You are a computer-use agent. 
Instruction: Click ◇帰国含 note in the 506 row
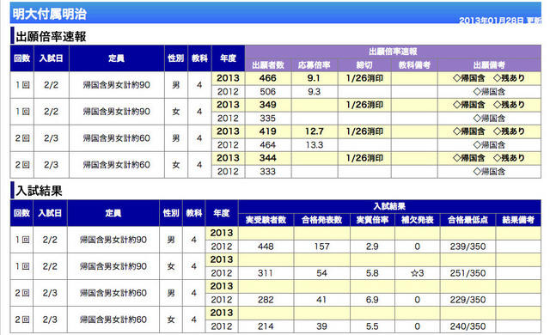pos(489,92)
